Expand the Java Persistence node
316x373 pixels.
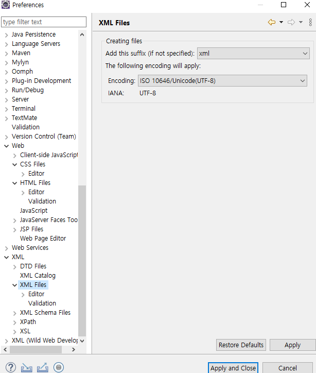[6, 35]
